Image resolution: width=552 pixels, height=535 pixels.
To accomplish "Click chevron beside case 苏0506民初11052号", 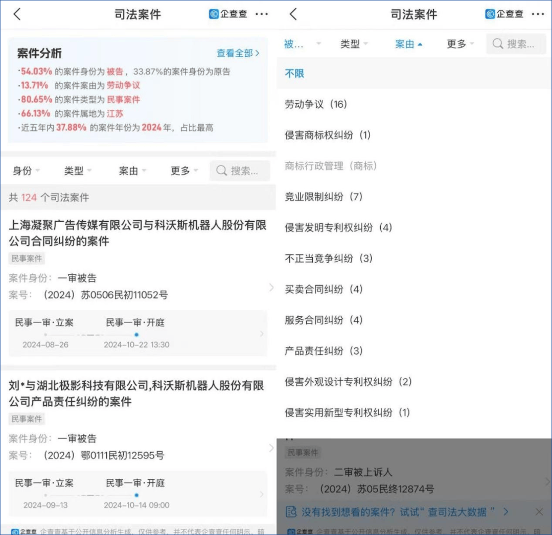I will (x=271, y=288).
